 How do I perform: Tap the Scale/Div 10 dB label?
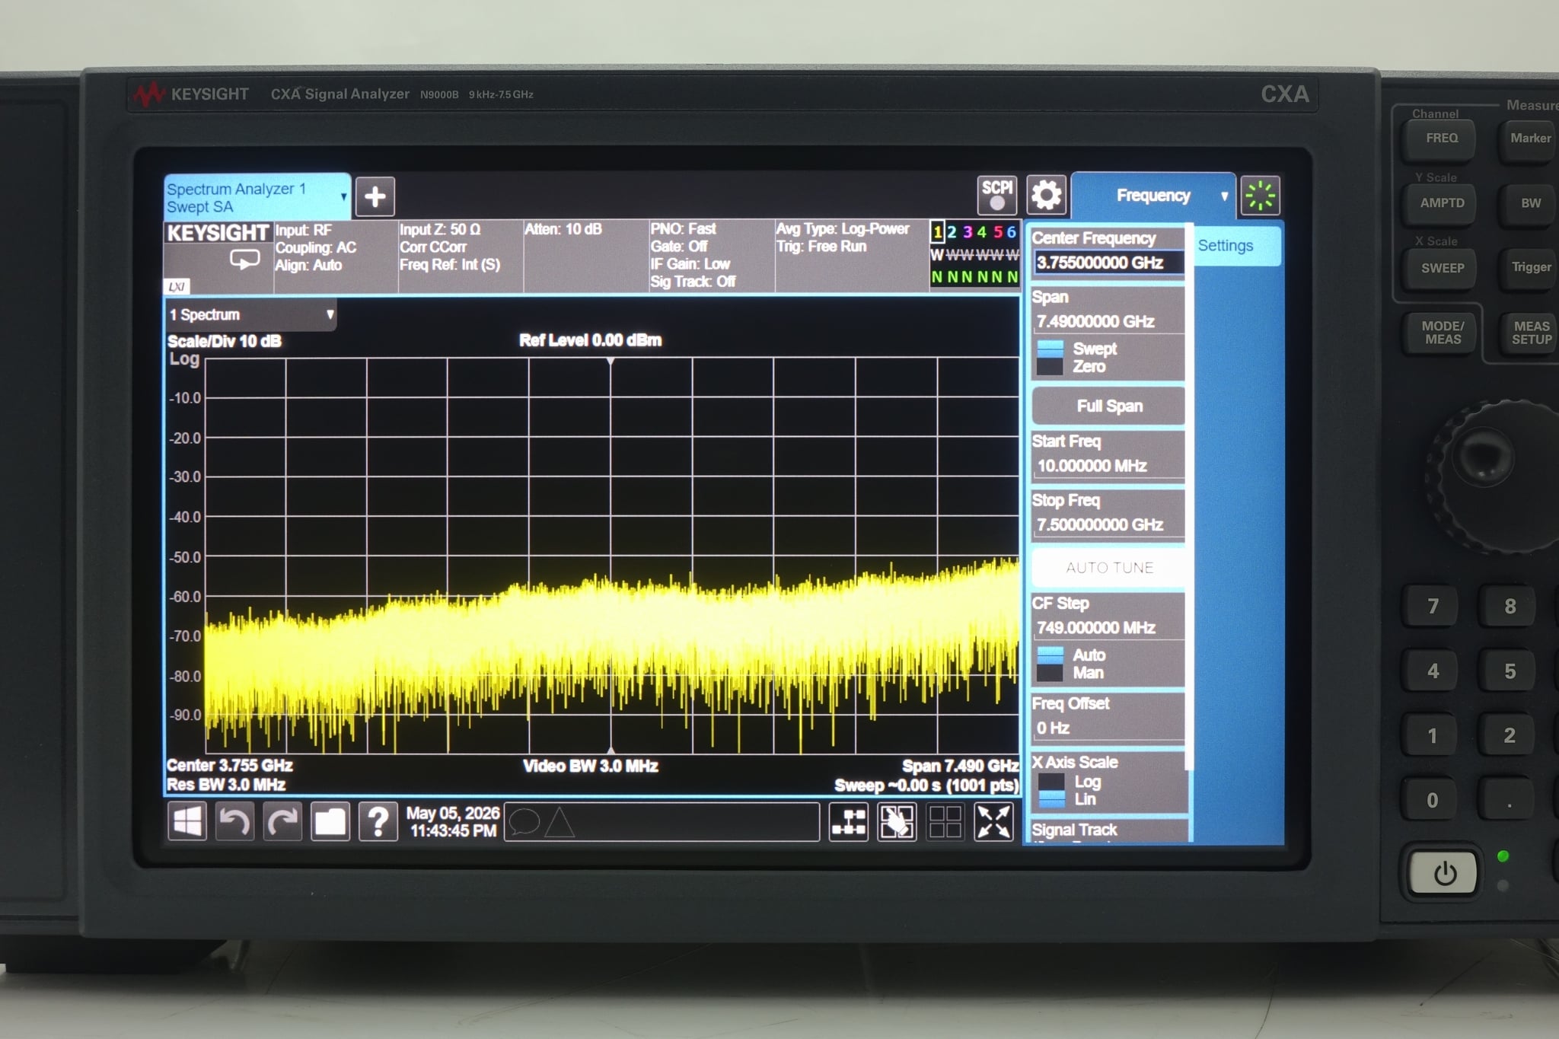point(225,341)
